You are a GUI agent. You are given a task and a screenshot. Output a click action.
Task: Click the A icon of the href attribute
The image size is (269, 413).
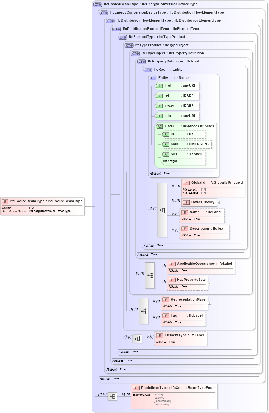coord(159,85)
